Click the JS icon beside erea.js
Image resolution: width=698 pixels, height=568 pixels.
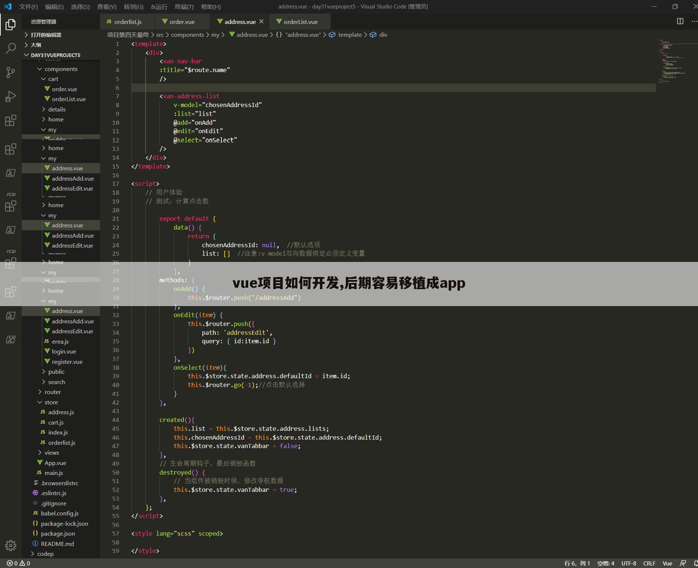point(46,341)
